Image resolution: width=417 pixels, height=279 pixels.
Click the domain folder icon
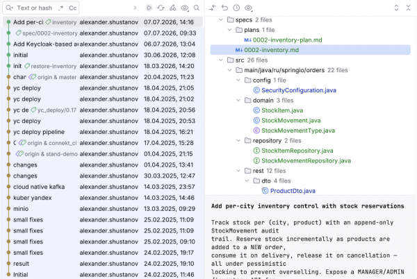pos(248,101)
